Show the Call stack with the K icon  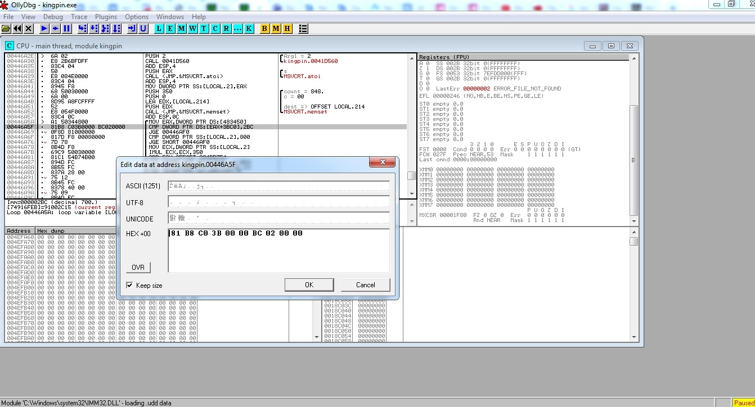(249, 28)
